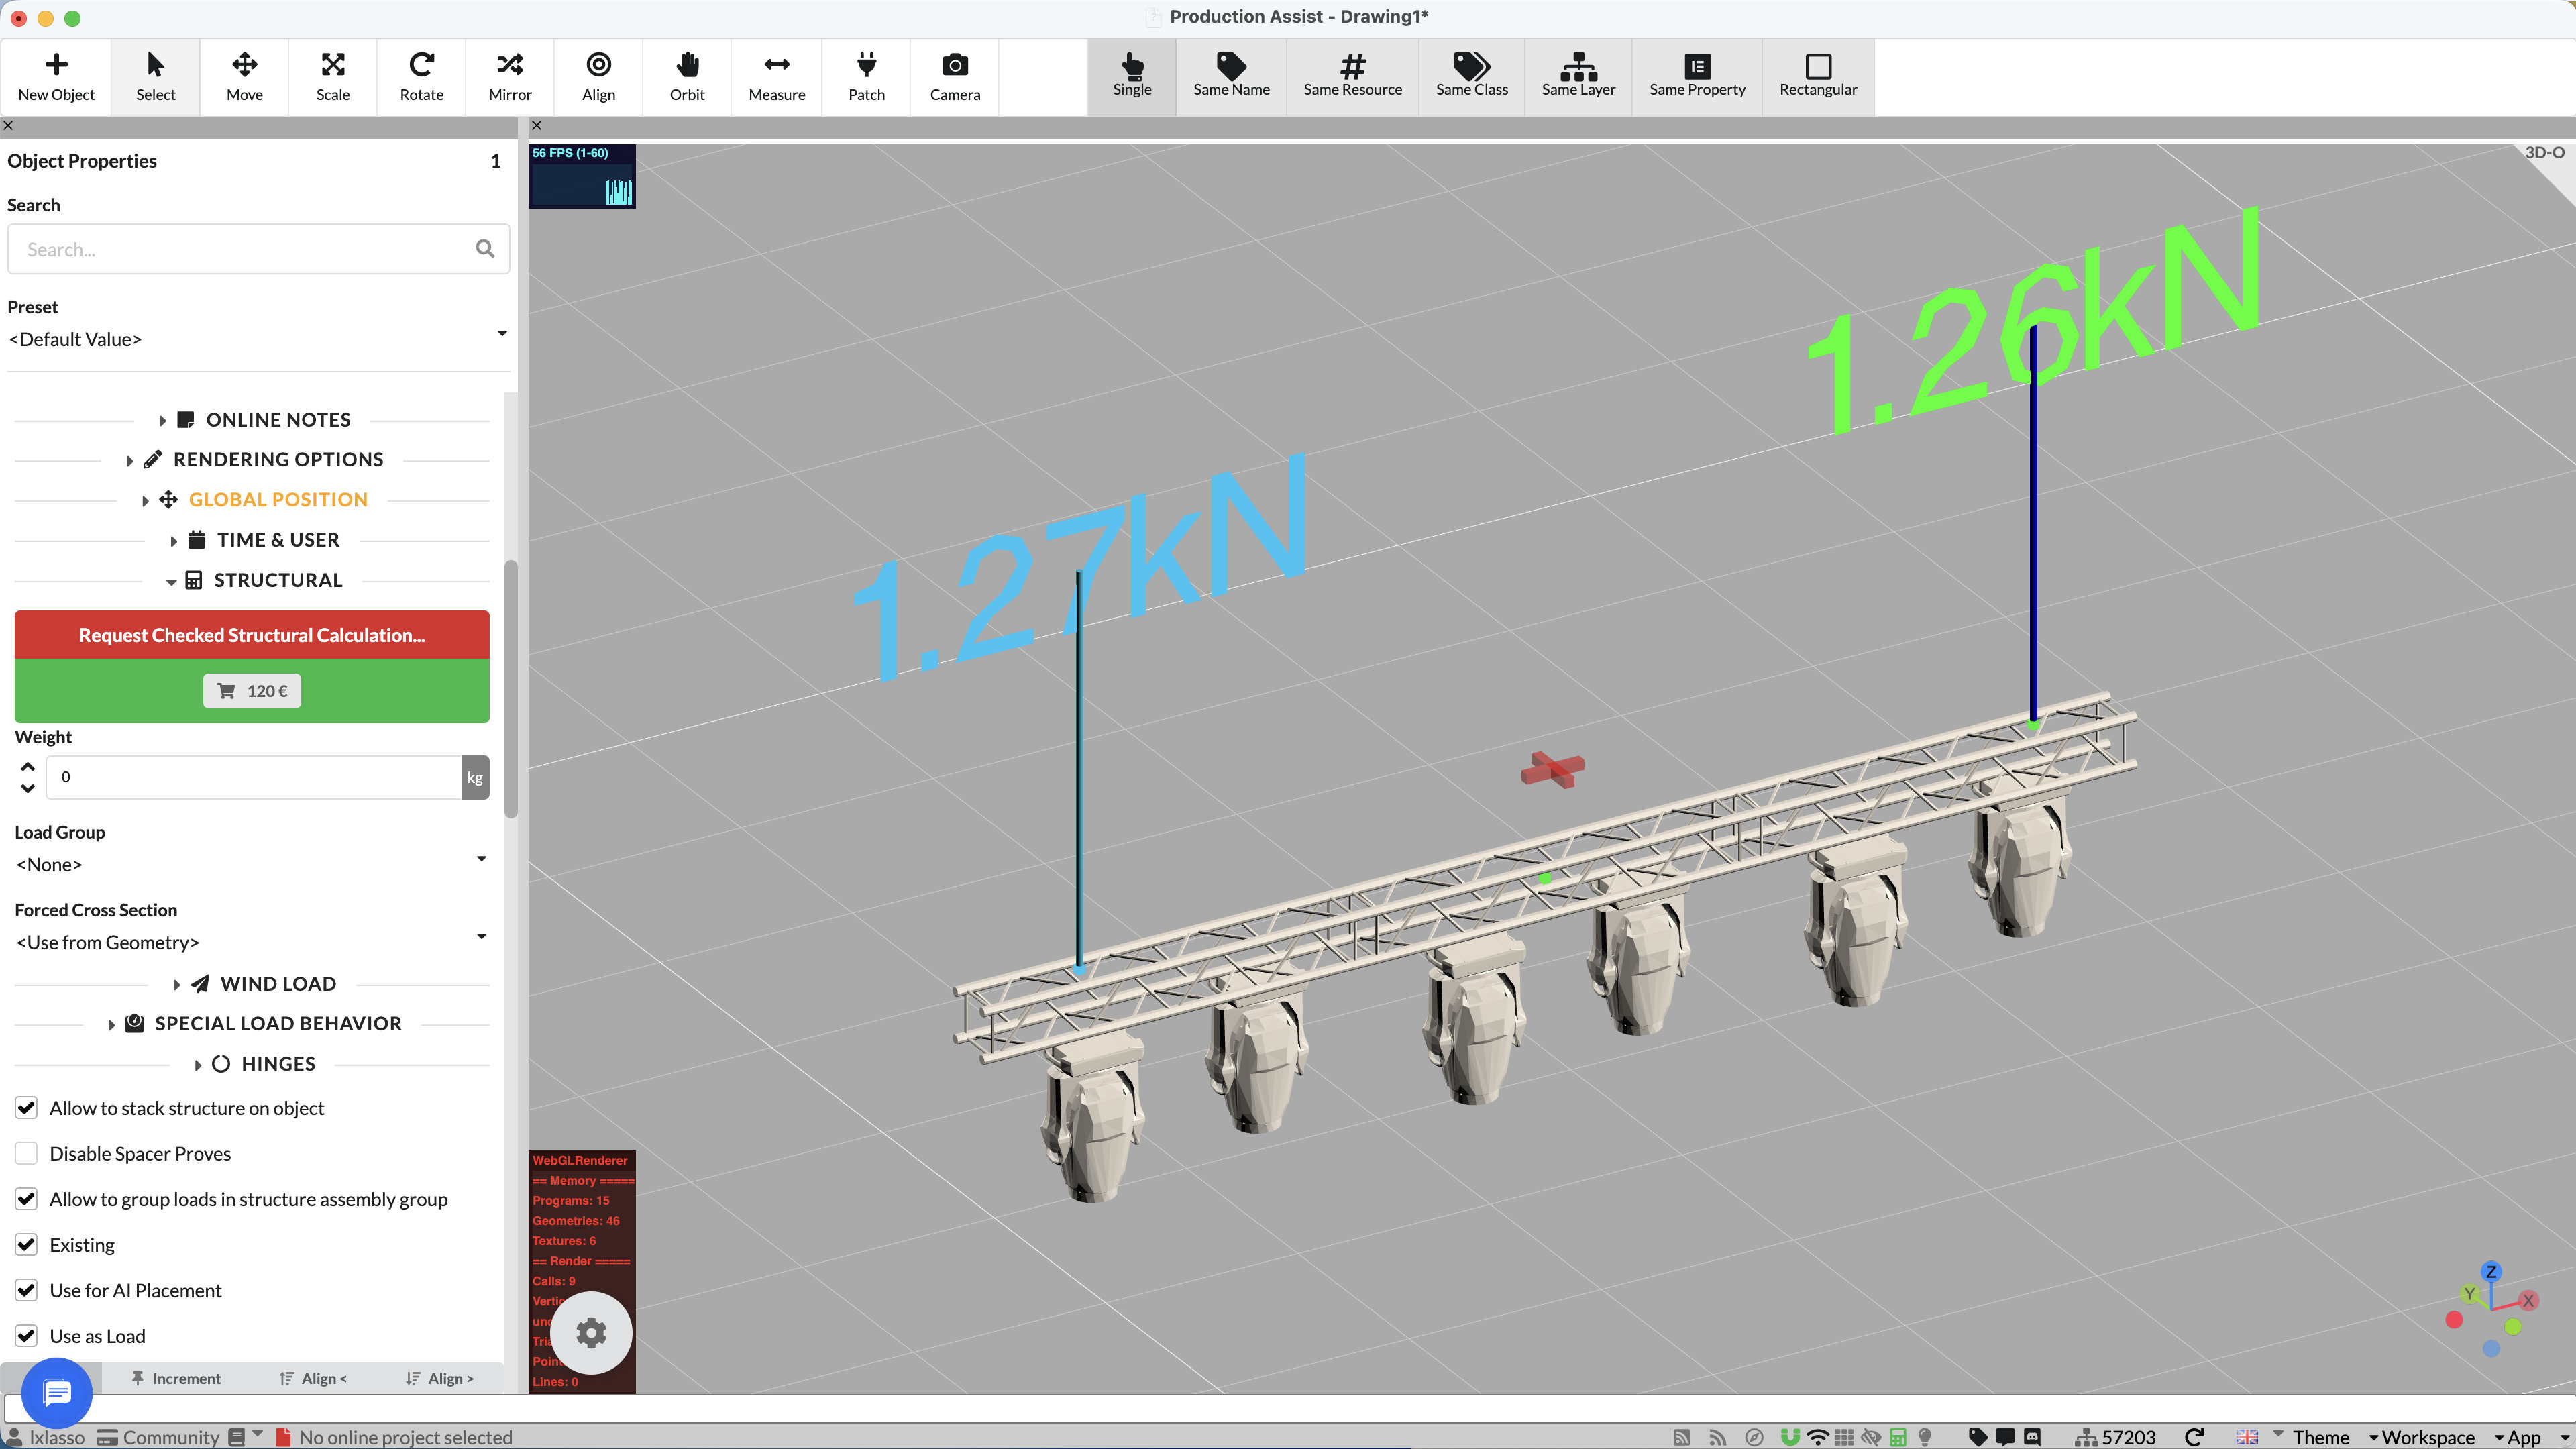Uncheck the Existing checkbox
This screenshot has height=1449, width=2576.
27,1244
